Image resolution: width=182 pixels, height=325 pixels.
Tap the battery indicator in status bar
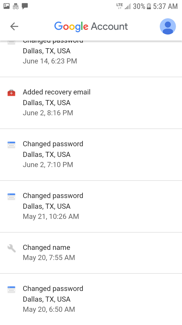pyautogui.click(x=149, y=6)
